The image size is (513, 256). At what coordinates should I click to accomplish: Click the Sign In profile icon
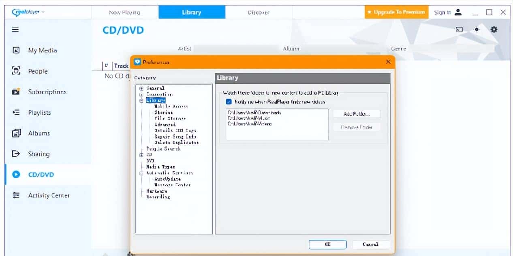(458, 12)
